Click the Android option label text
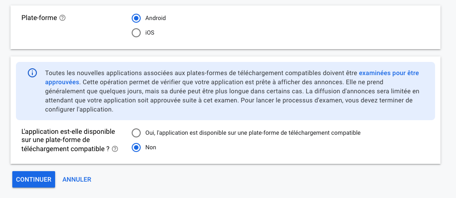This screenshot has width=456, height=198. (x=156, y=18)
